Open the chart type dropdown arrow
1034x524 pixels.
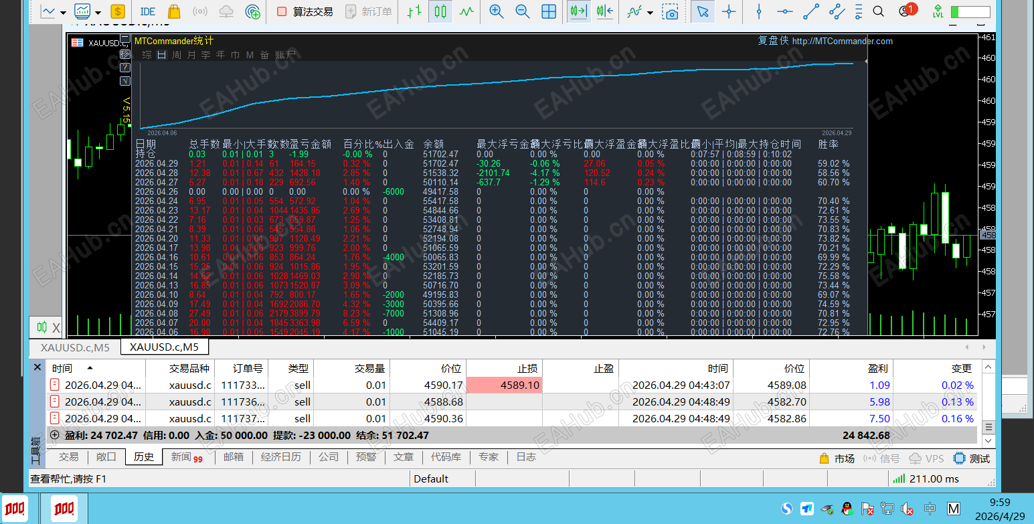coord(63,12)
